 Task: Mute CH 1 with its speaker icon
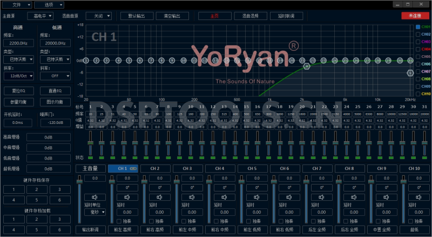(x=127, y=197)
